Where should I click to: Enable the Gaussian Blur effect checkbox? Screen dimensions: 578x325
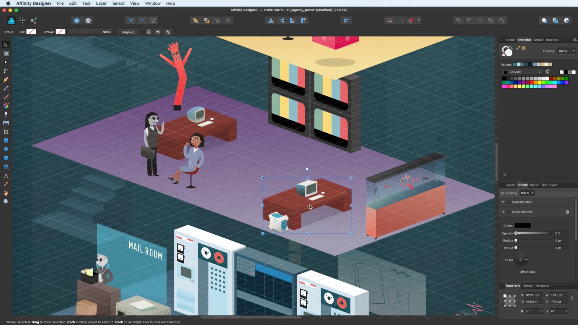[x=509, y=202]
